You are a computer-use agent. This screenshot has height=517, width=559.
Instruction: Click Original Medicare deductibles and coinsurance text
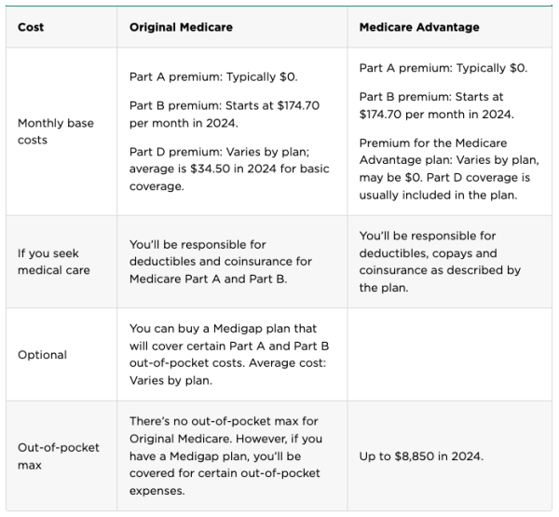point(221,262)
